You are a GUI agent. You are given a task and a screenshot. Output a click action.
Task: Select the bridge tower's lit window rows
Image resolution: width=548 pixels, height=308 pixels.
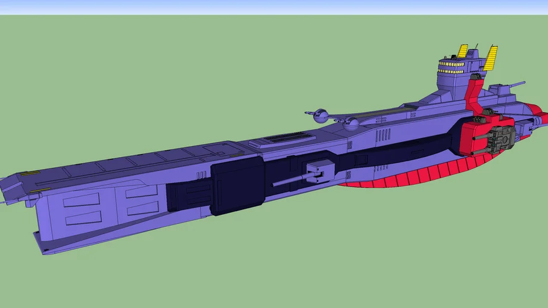457,66
